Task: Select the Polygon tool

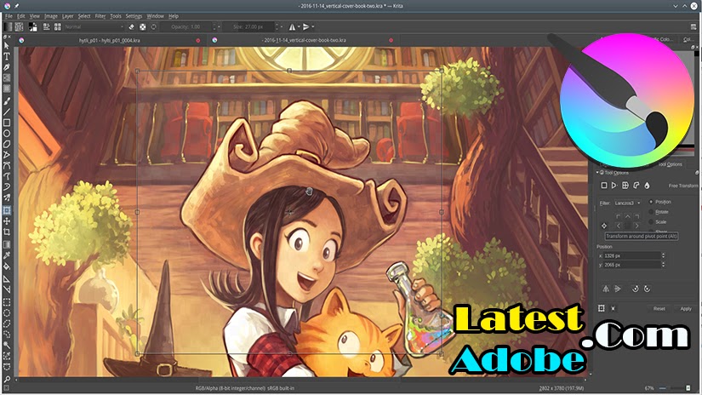Action: (7, 144)
